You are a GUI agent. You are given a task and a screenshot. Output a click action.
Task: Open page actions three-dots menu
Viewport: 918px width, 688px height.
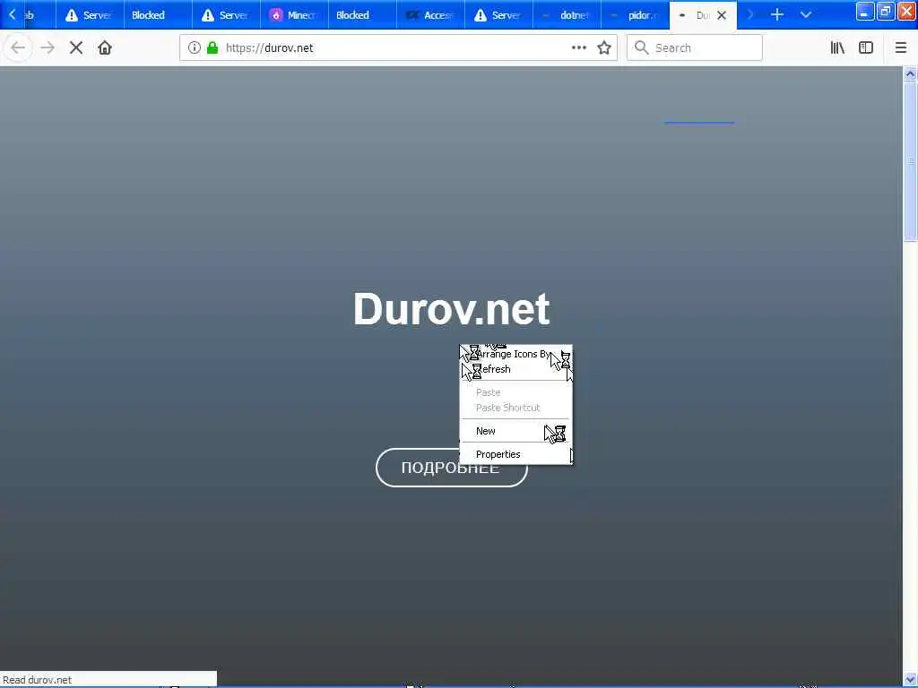coord(578,47)
